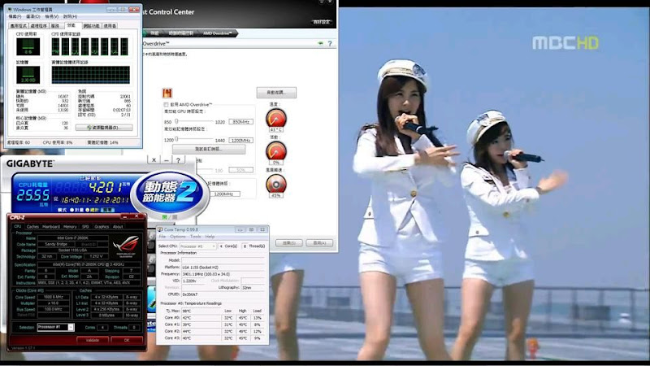Click the memory usage meter showing 2.30 GB
The width and height of the screenshot is (650, 366).
click(28, 75)
